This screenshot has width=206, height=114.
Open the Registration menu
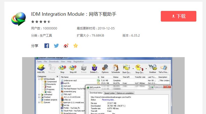[78, 61]
